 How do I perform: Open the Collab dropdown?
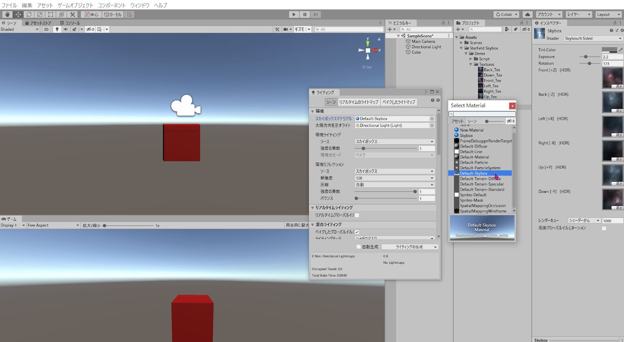click(x=506, y=14)
